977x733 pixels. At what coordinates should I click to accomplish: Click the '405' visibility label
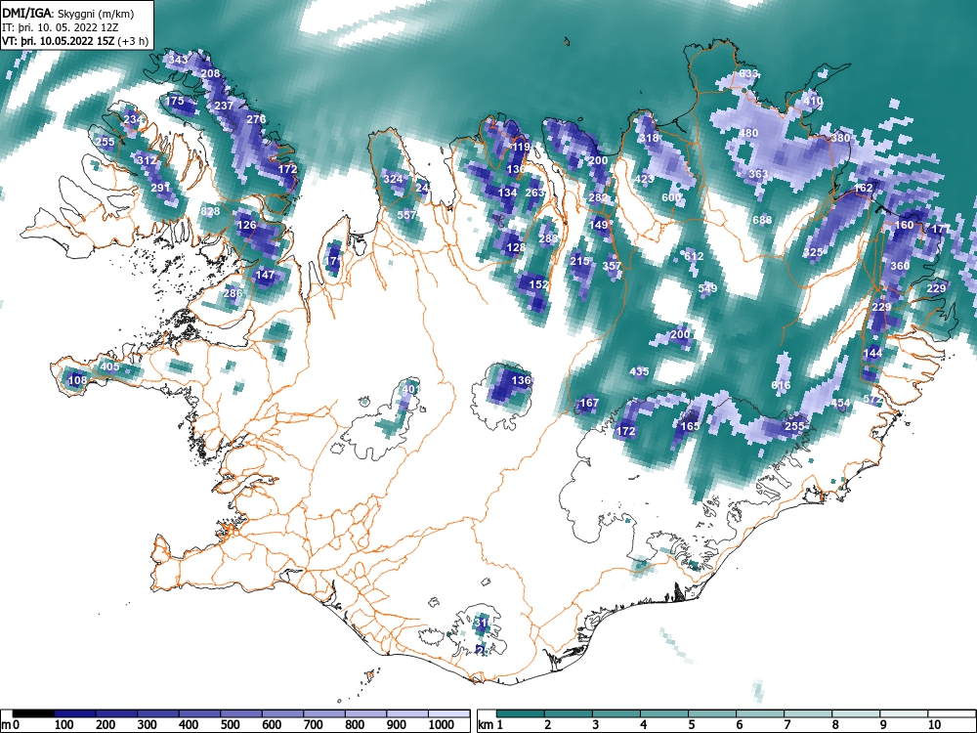tap(109, 367)
